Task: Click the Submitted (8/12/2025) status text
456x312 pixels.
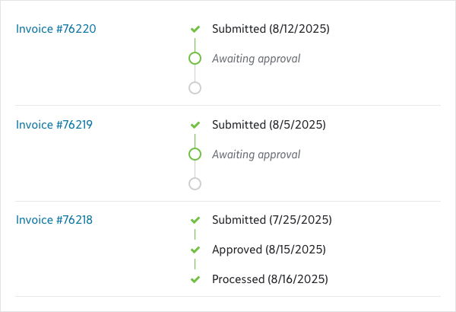Action: point(271,29)
